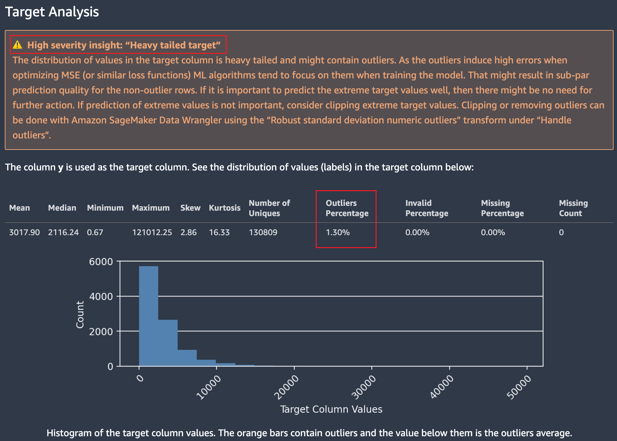Click the Missing Count column header
617x441 pixels.
point(573,208)
